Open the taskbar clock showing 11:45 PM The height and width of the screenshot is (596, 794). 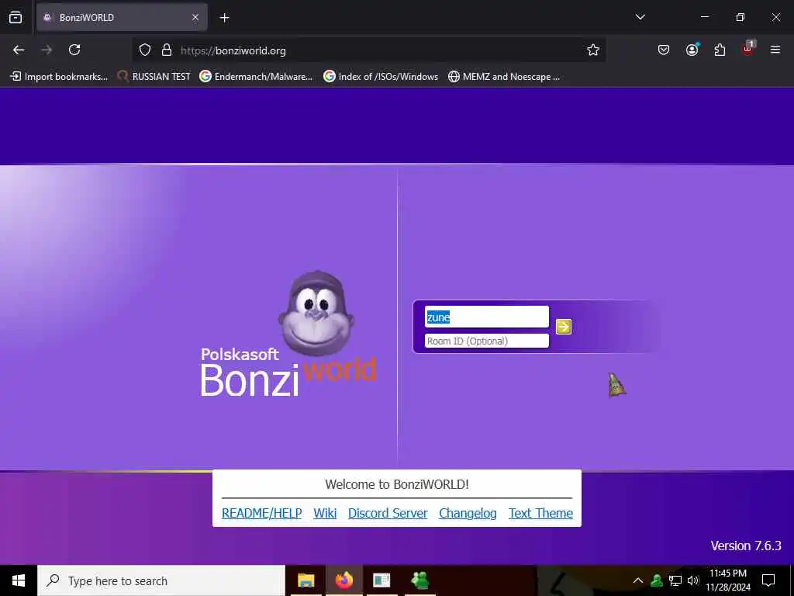(x=728, y=580)
